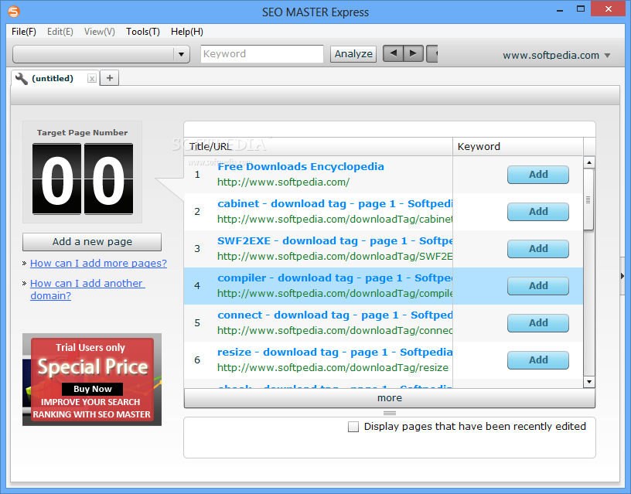The width and height of the screenshot is (631, 494).
Task: Click the cut-off button beside the forward arrow
Action: 432,53
